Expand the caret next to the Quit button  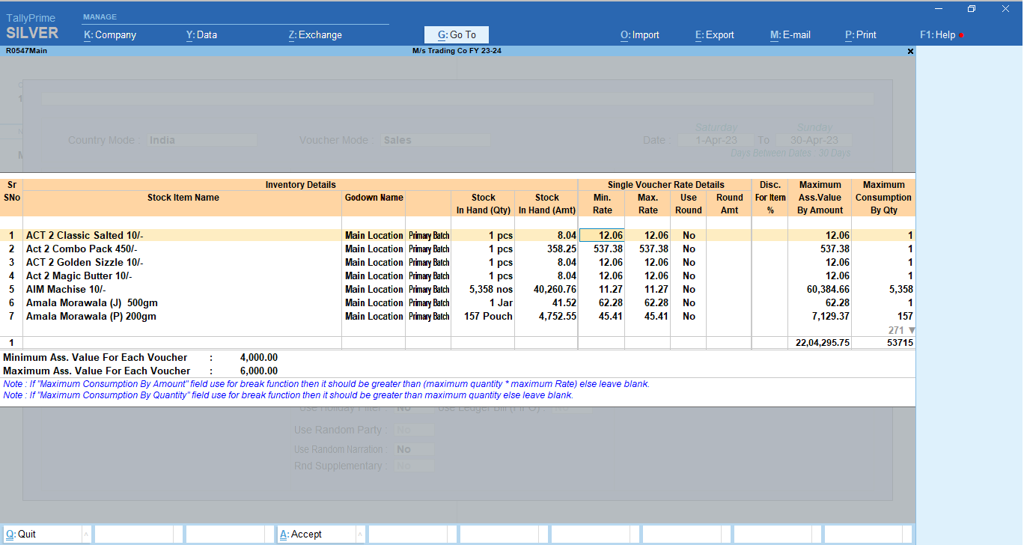coord(86,535)
